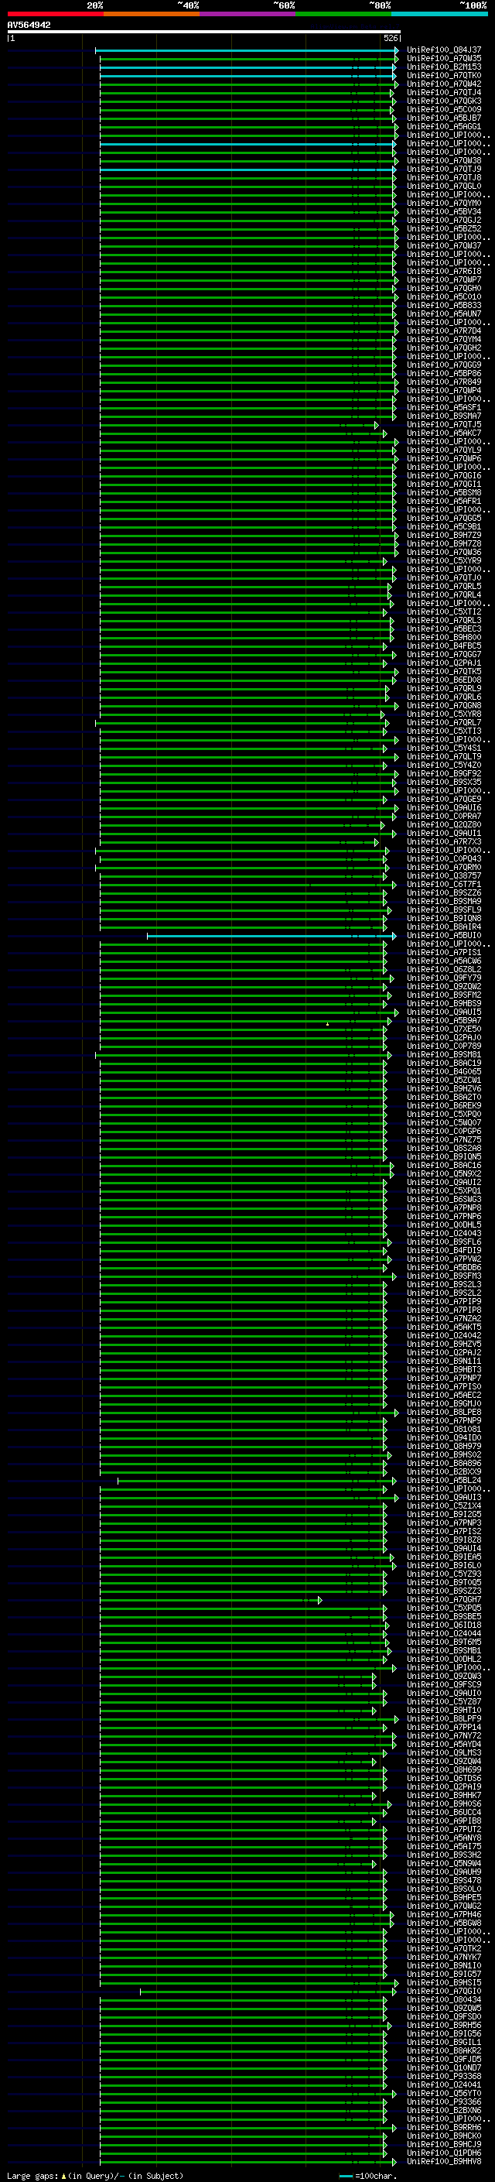
Task: Click label UniRef100_Q6TDS6
Action: point(443,1778)
